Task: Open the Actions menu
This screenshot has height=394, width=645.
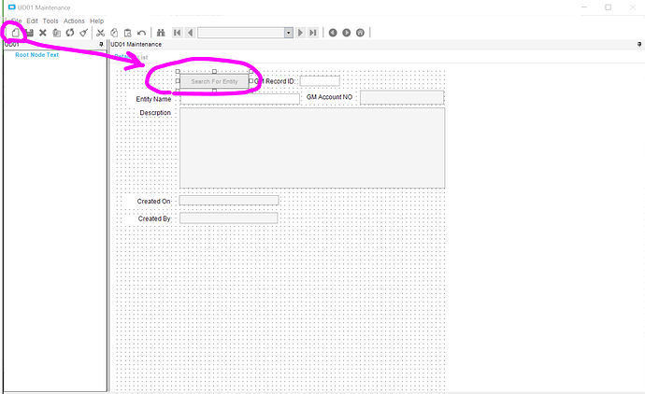Action: 74,21
